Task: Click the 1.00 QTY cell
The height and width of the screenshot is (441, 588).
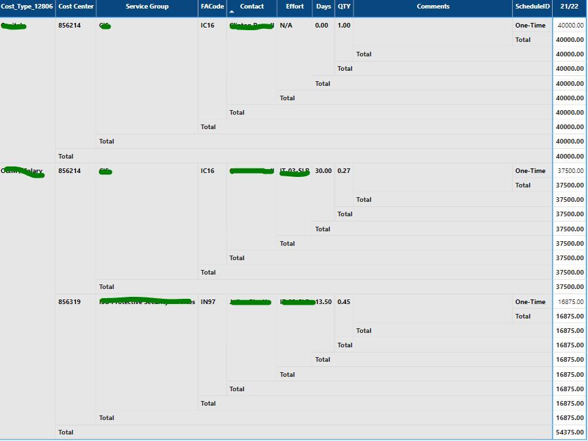Action: (x=344, y=25)
